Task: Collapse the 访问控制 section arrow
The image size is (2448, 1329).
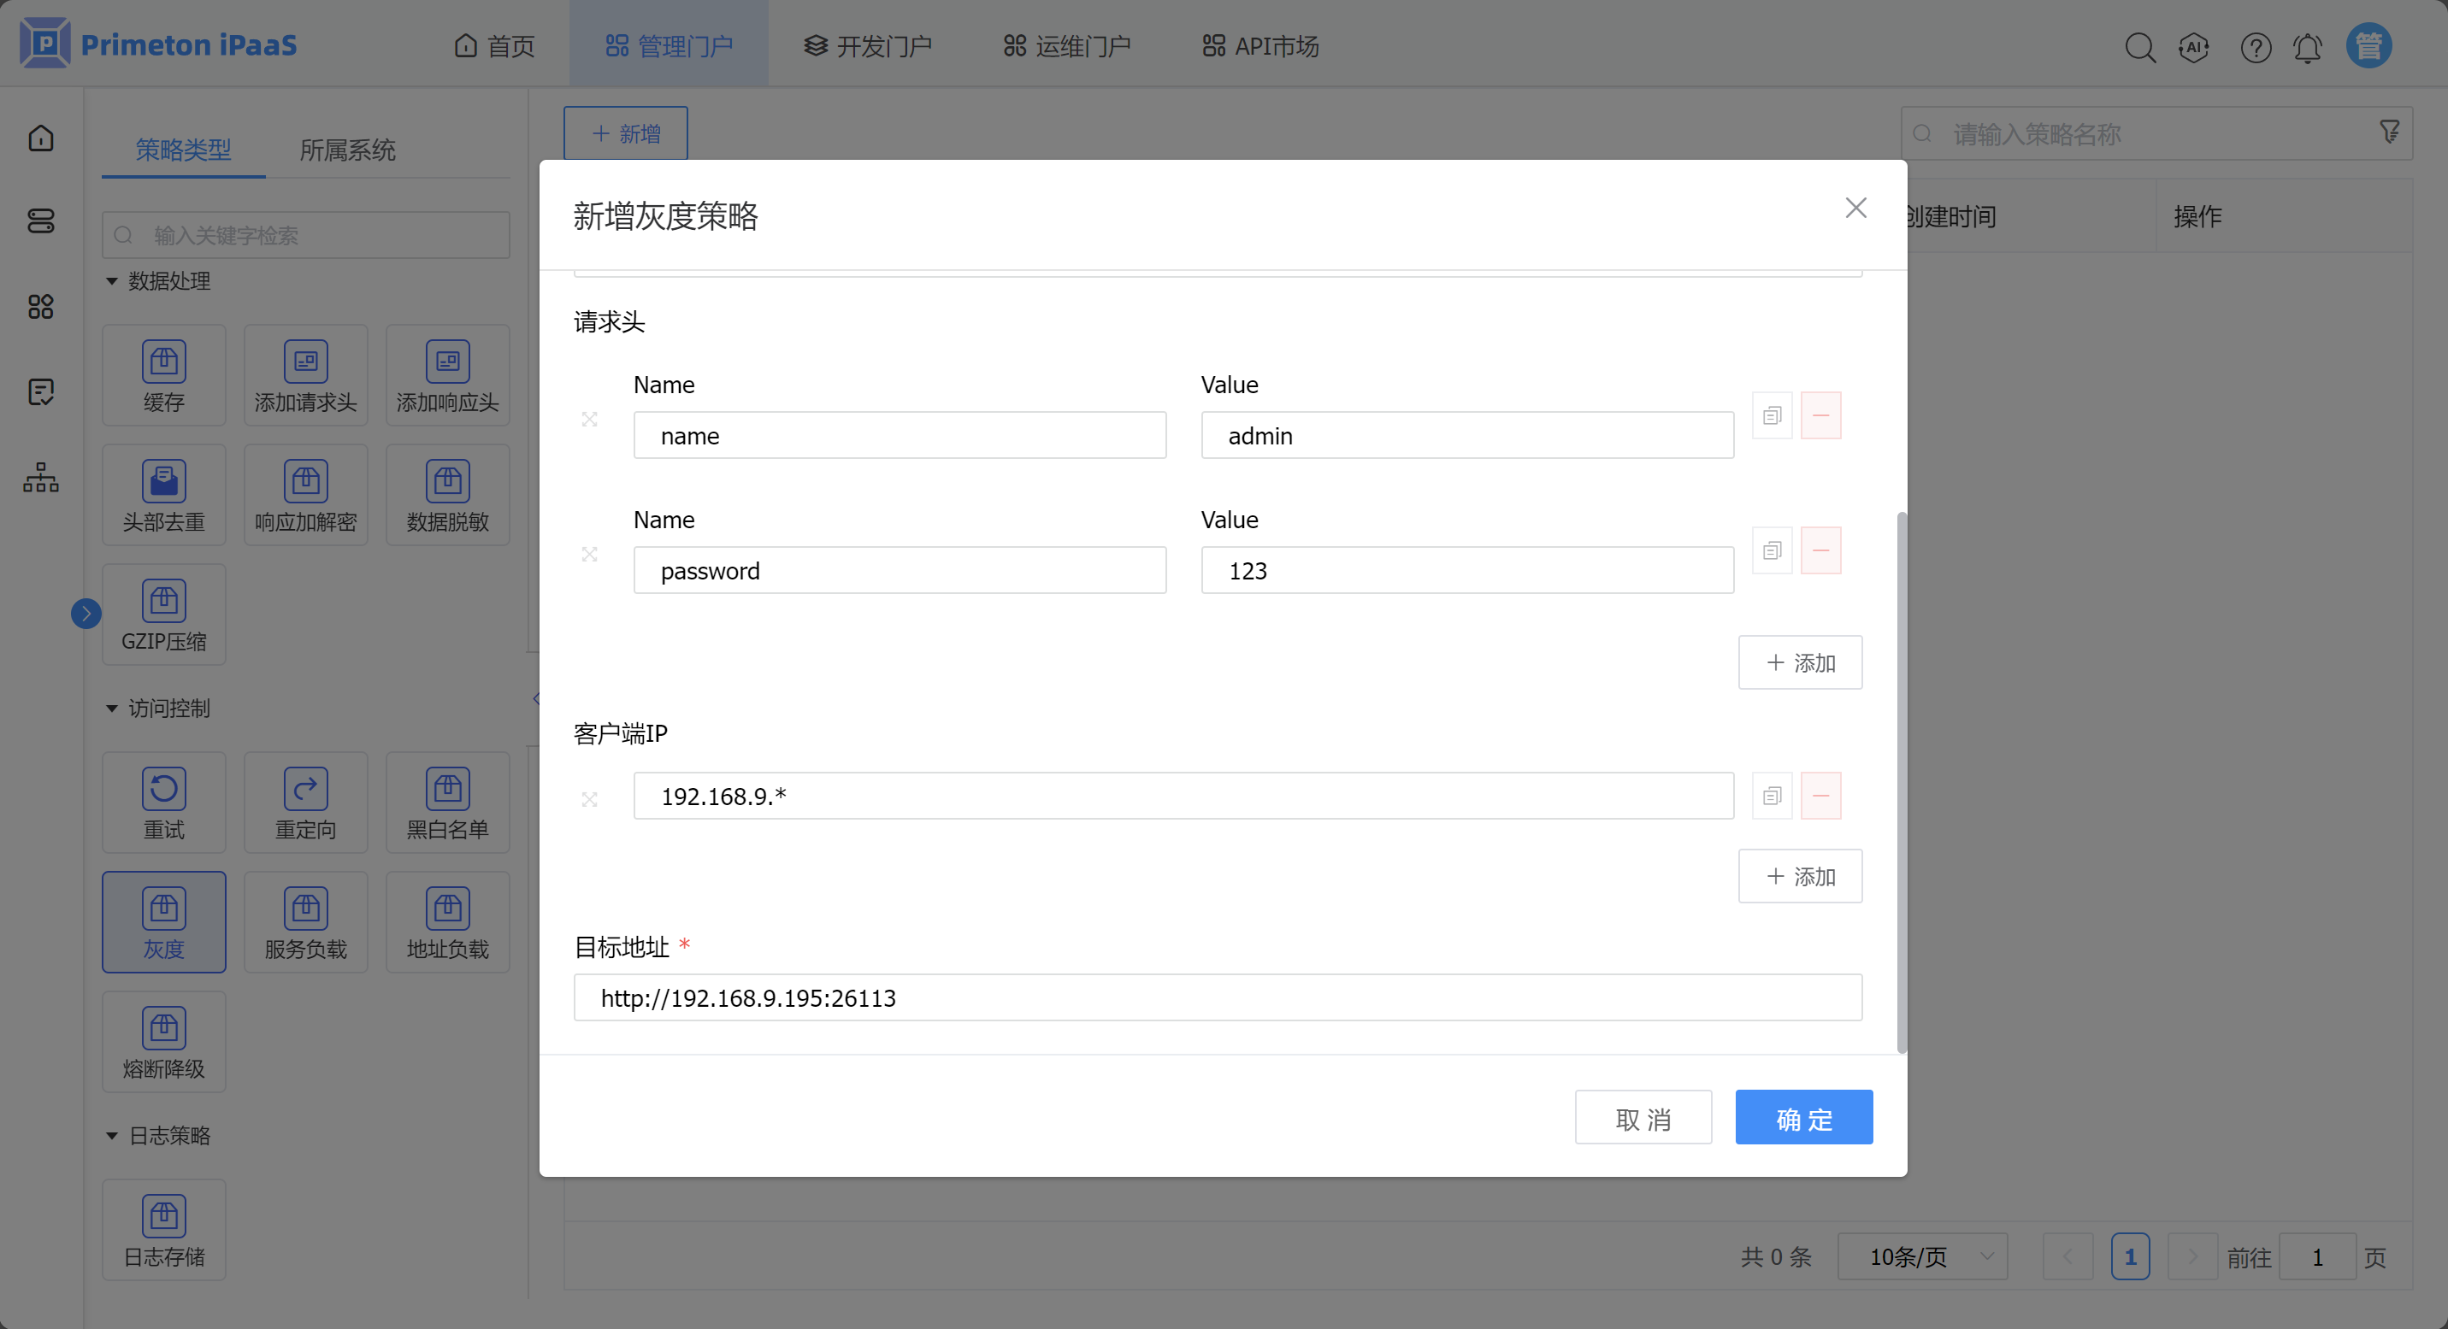Action: point(112,709)
